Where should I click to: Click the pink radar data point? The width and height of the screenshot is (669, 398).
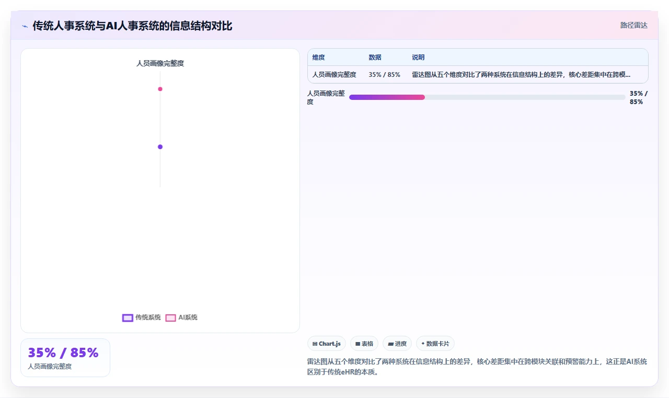tap(160, 89)
